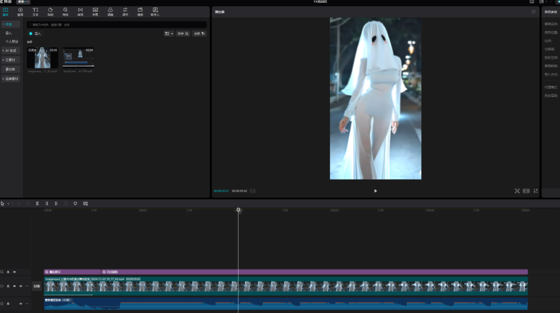Toggle visibility eye on the video track
The image size is (560, 313).
point(14,286)
